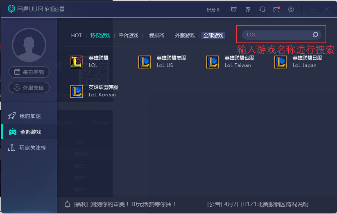
Task: Click the 英雄联盟 LOL game icon
Action: [x=77, y=62]
